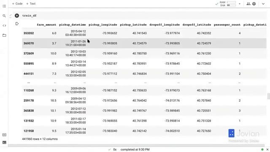Click the RAM Disk usage indicator

pyautogui.click(x=228, y=4)
